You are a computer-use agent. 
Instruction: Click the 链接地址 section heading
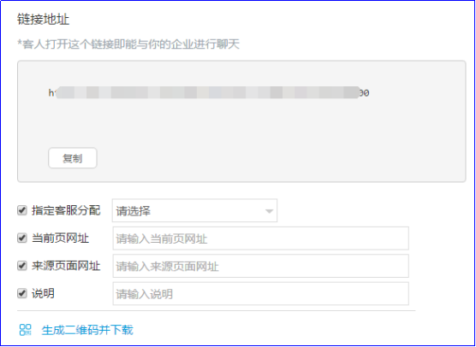pos(44,20)
